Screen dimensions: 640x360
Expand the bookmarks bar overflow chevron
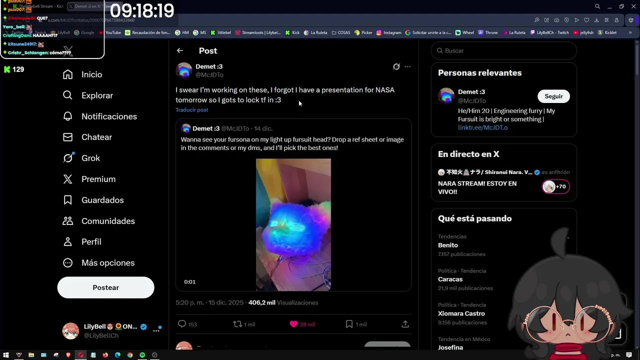pyautogui.click(x=630, y=32)
